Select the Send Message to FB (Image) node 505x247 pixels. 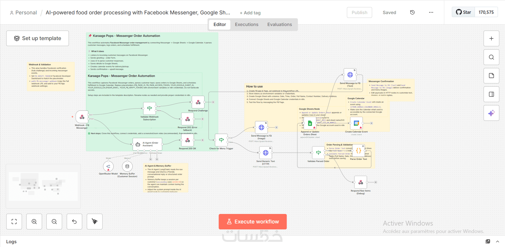[x=261, y=128]
